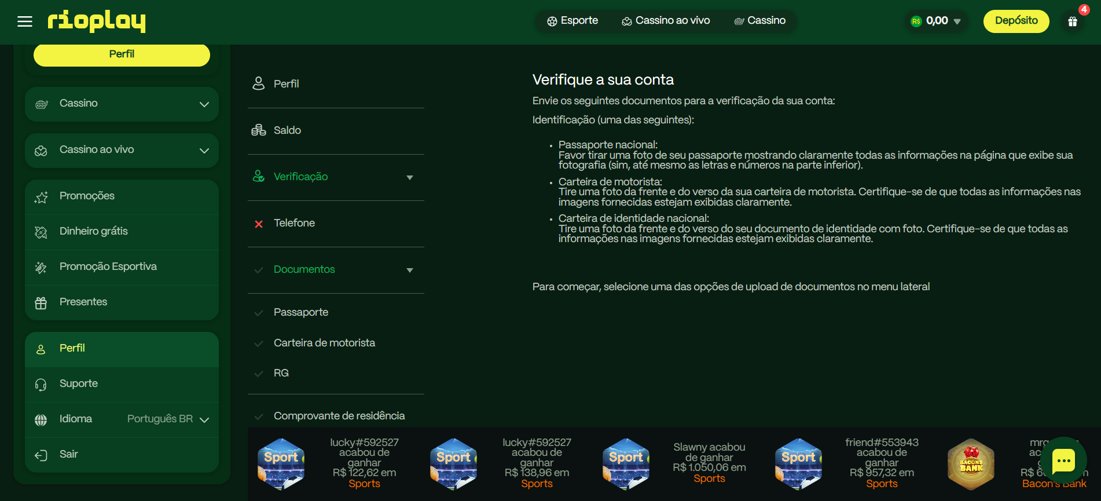
Task: Click the Bacon's Bank game thumbnail
Action: pos(971,464)
